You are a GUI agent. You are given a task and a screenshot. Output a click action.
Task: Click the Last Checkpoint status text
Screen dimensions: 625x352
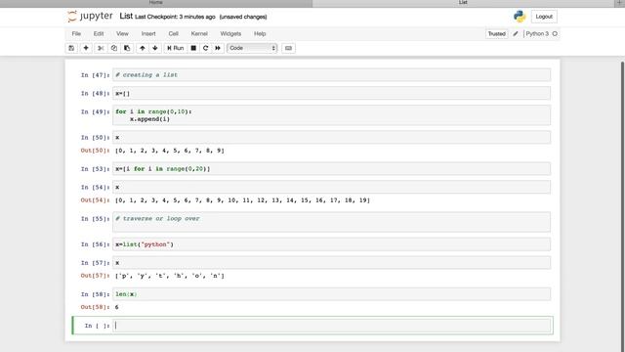pyautogui.click(x=175, y=17)
